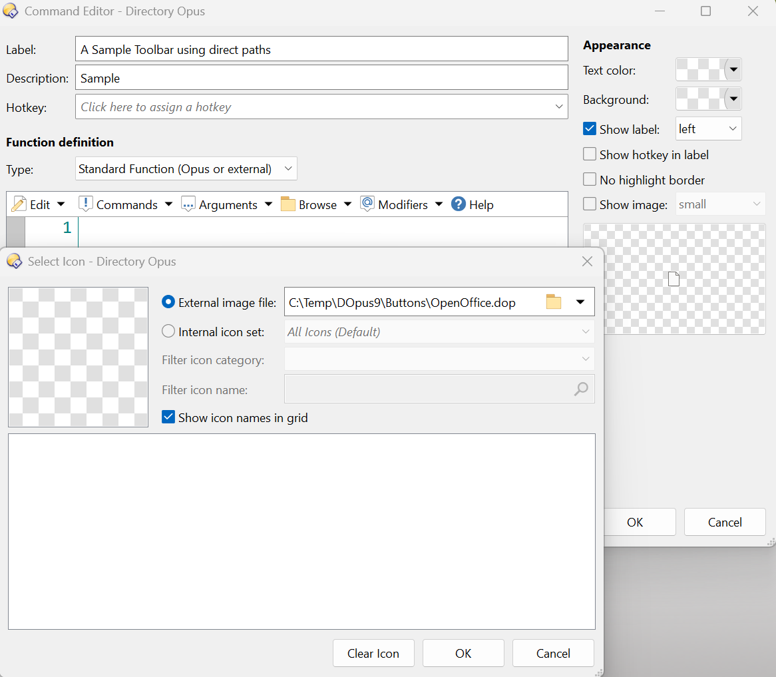The width and height of the screenshot is (776, 677).
Task: Click the Browse folder icon in toolbar
Action: pyautogui.click(x=288, y=204)
